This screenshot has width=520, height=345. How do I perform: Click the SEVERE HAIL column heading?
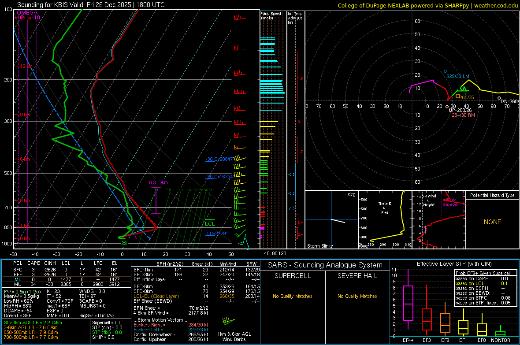coord(357,276)
